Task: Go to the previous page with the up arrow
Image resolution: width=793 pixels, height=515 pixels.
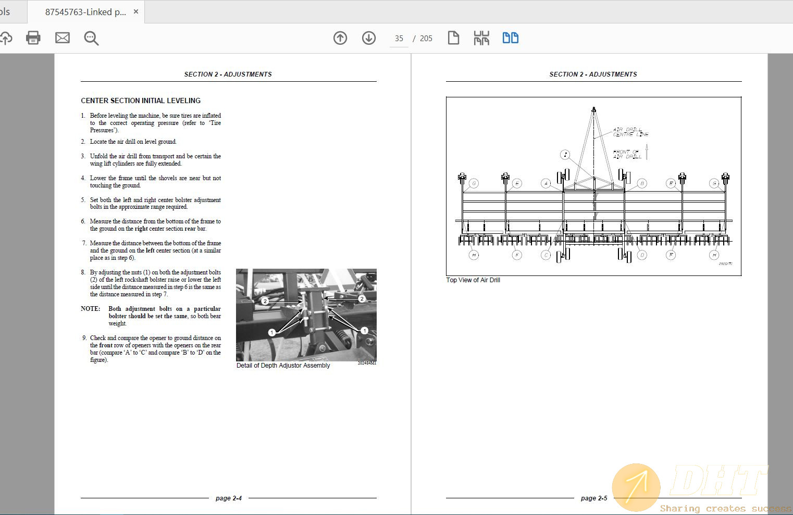Action: (340, 38)
